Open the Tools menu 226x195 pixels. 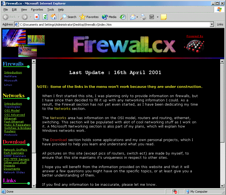(51, 10)
